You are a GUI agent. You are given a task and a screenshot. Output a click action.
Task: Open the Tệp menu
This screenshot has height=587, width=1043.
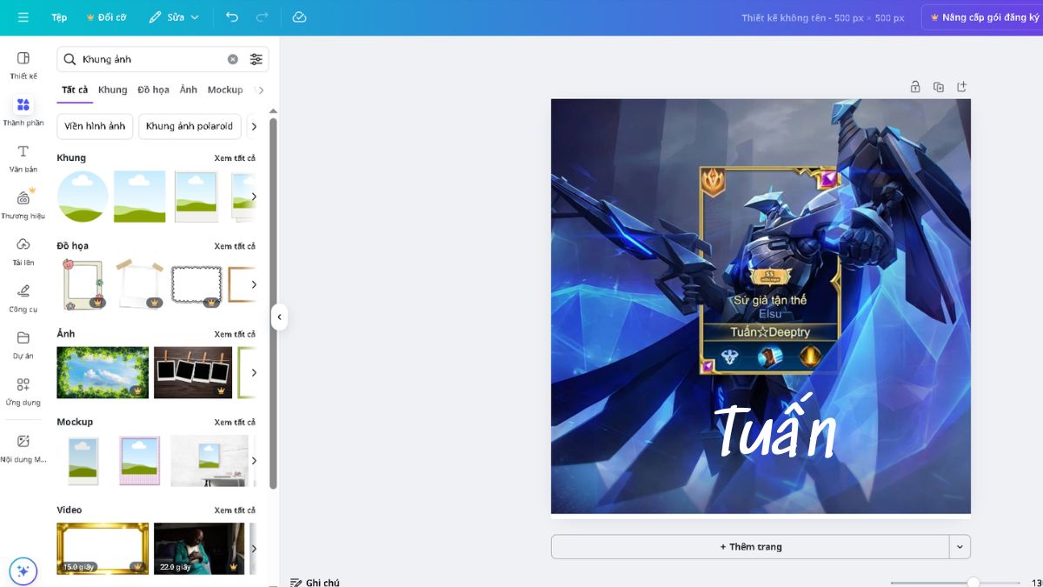(59, 17)
